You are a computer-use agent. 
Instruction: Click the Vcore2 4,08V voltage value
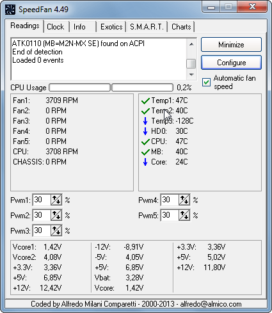click(52, 257)
